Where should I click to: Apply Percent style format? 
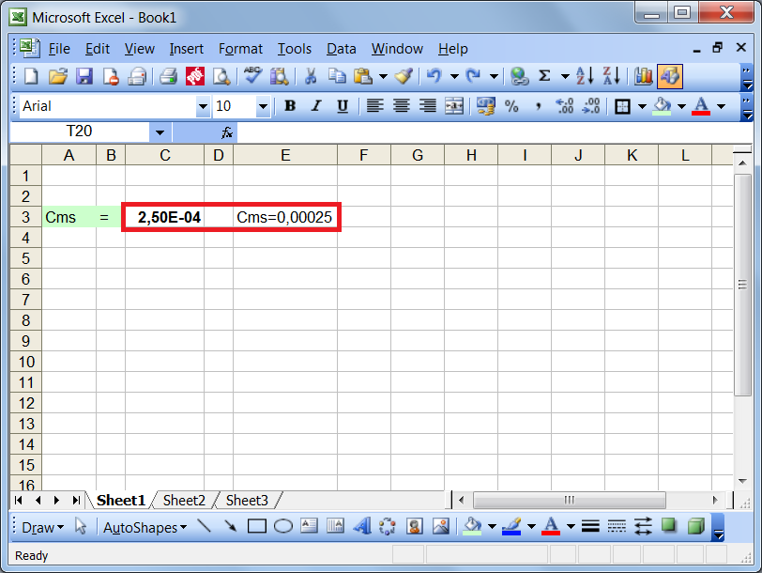(x=511, y=106)
